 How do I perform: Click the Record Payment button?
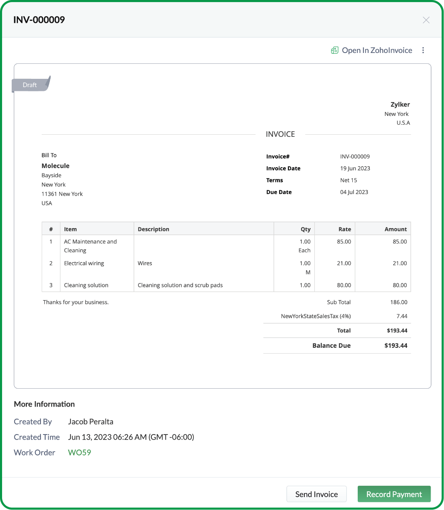click(x=394, y=494)
